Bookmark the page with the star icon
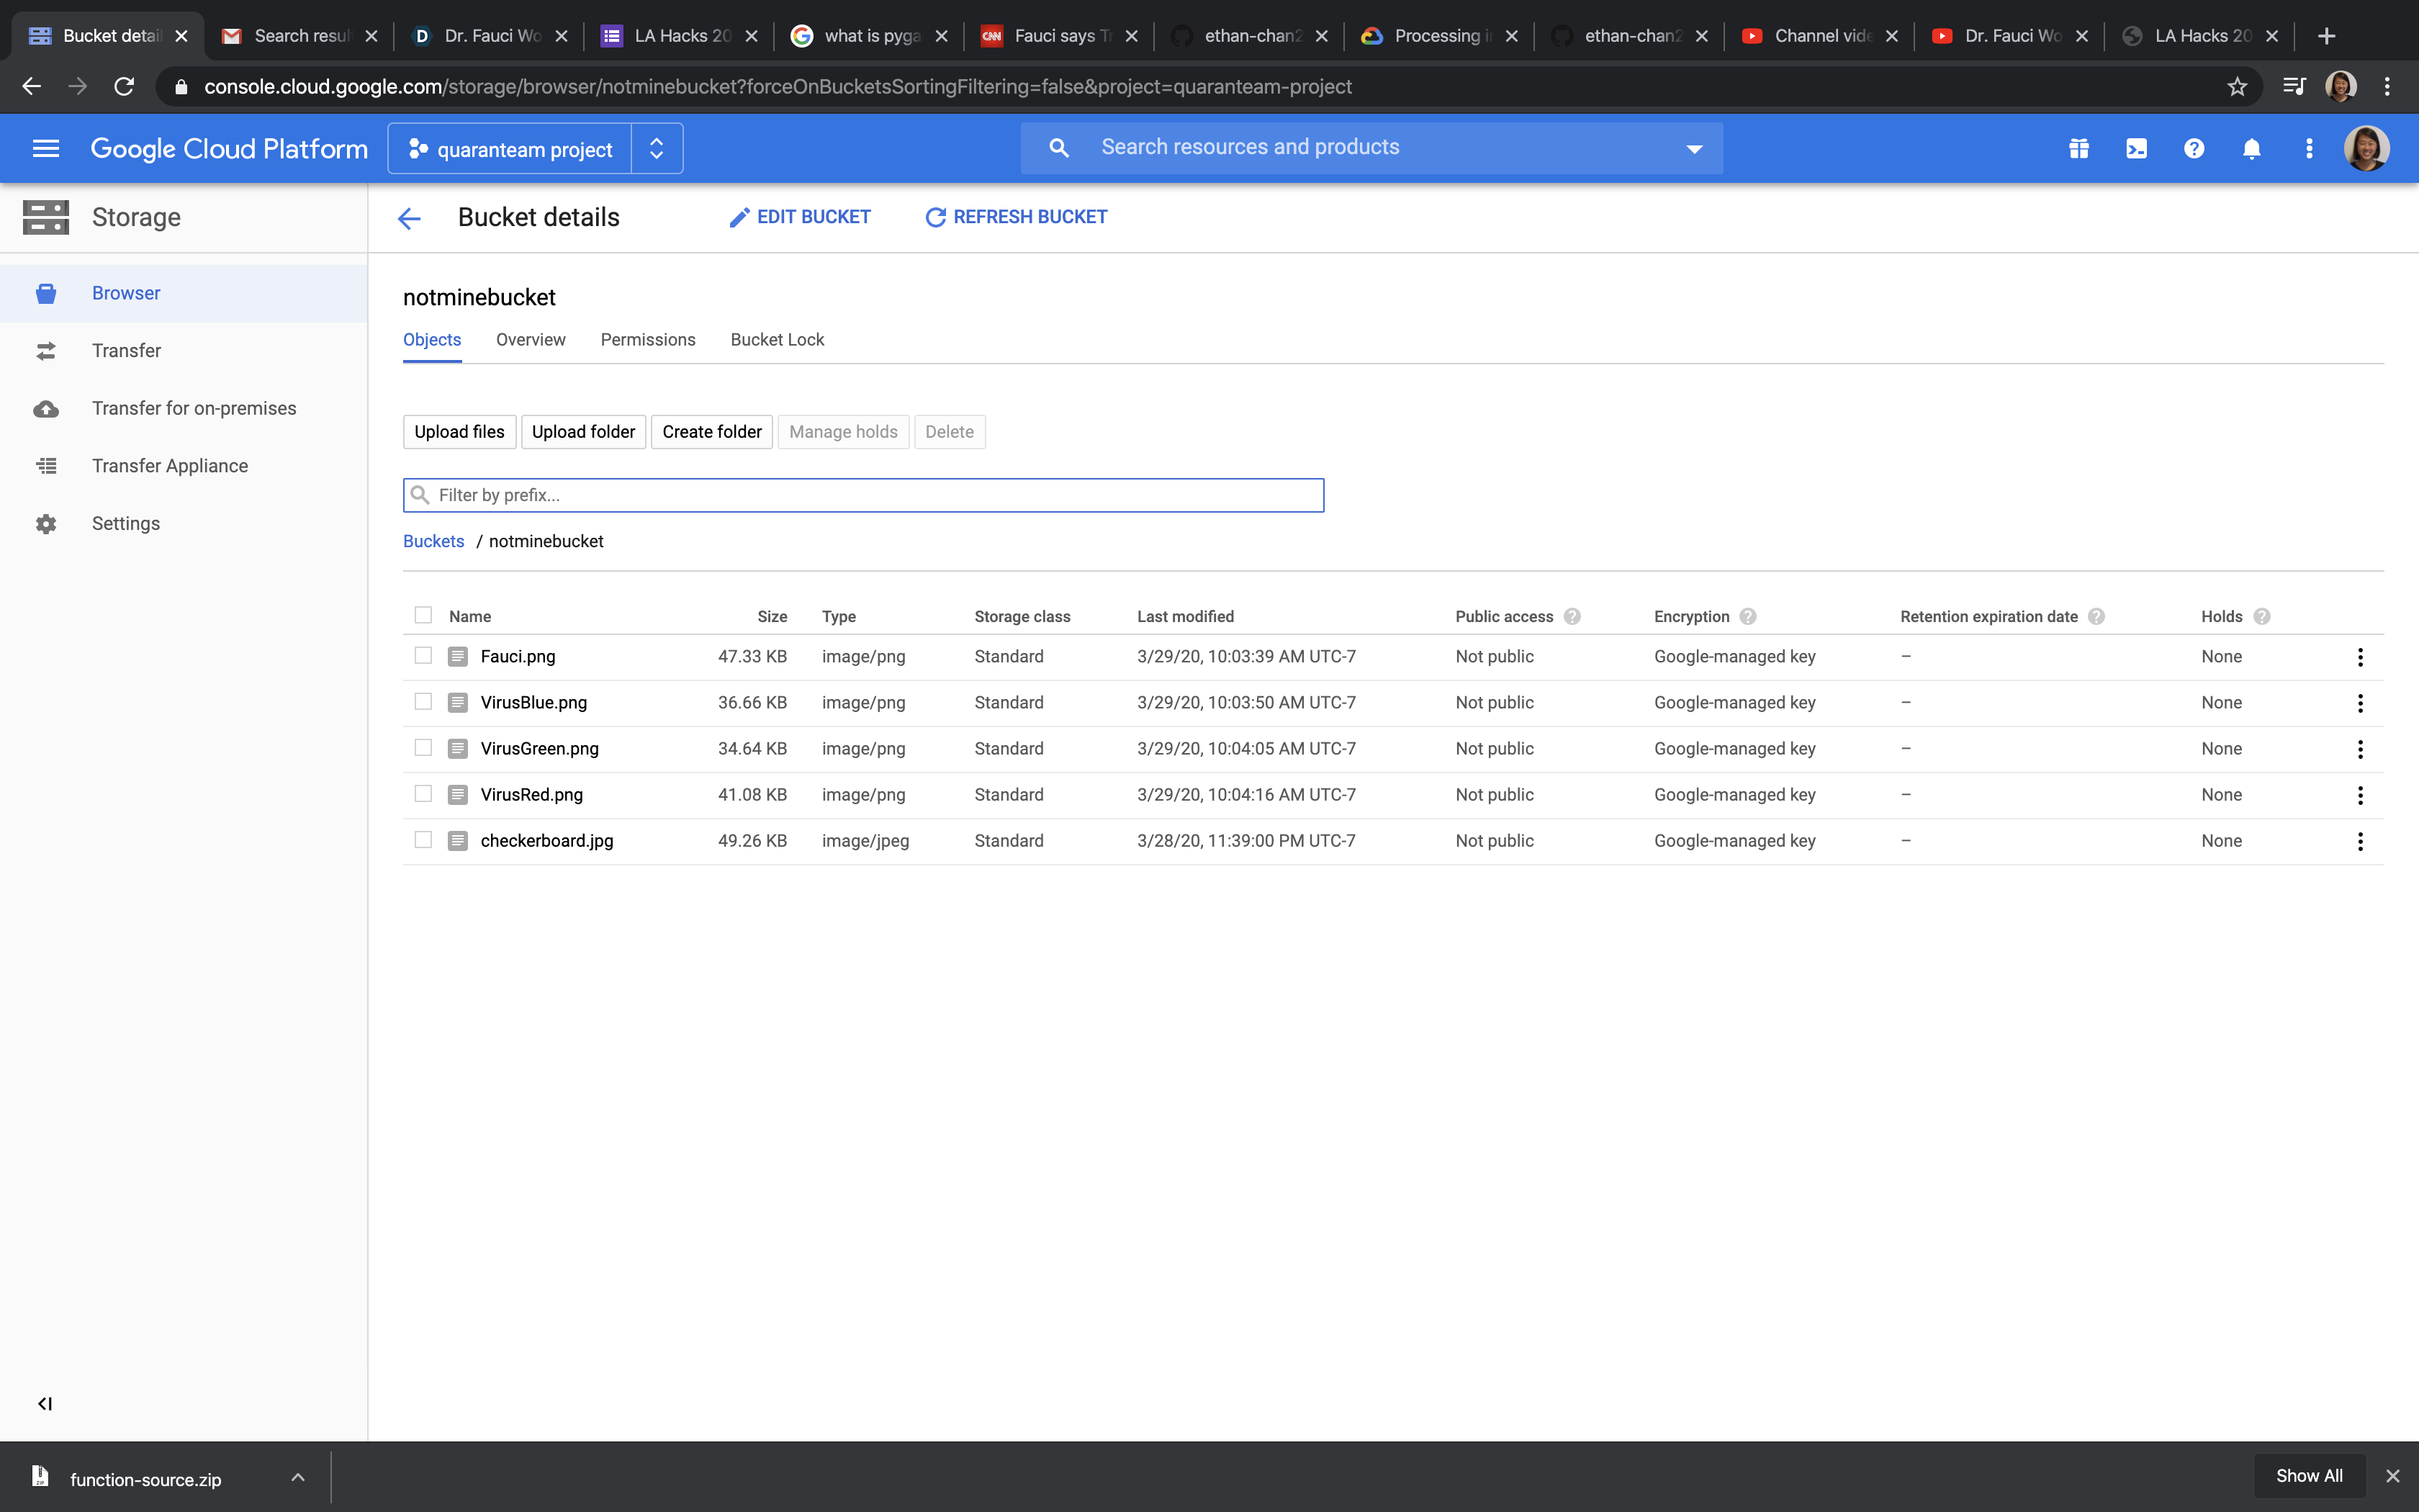Image resolution: width=2419 pixels, height=1512 pixels. pos(2237,87)
